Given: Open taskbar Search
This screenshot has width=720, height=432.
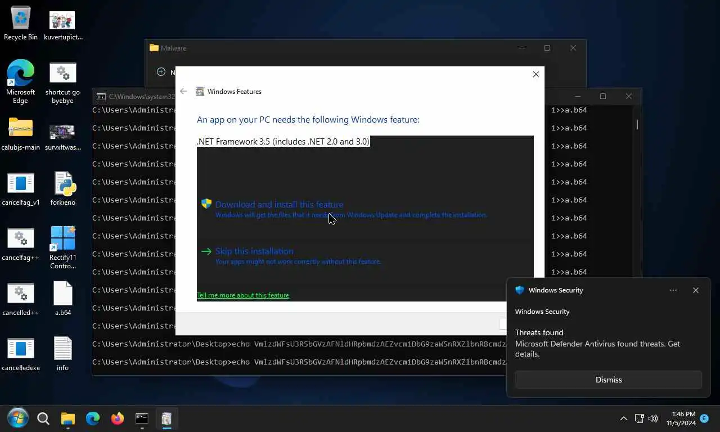Looking at the screenshot, I should 43,418.
